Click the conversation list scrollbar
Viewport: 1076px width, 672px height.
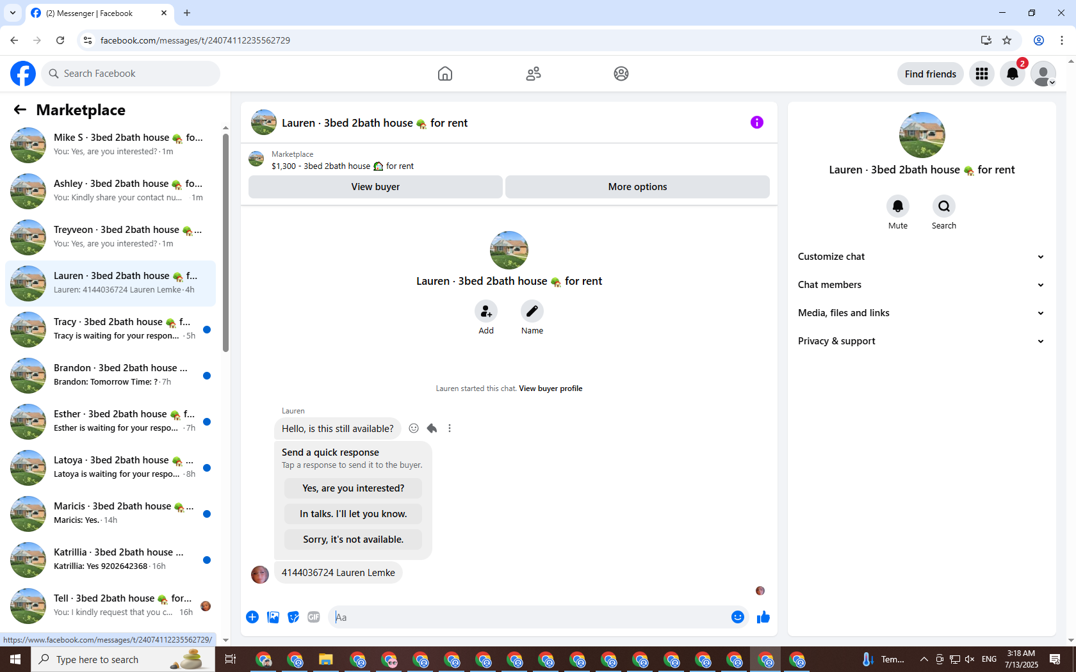click(225, 243)
